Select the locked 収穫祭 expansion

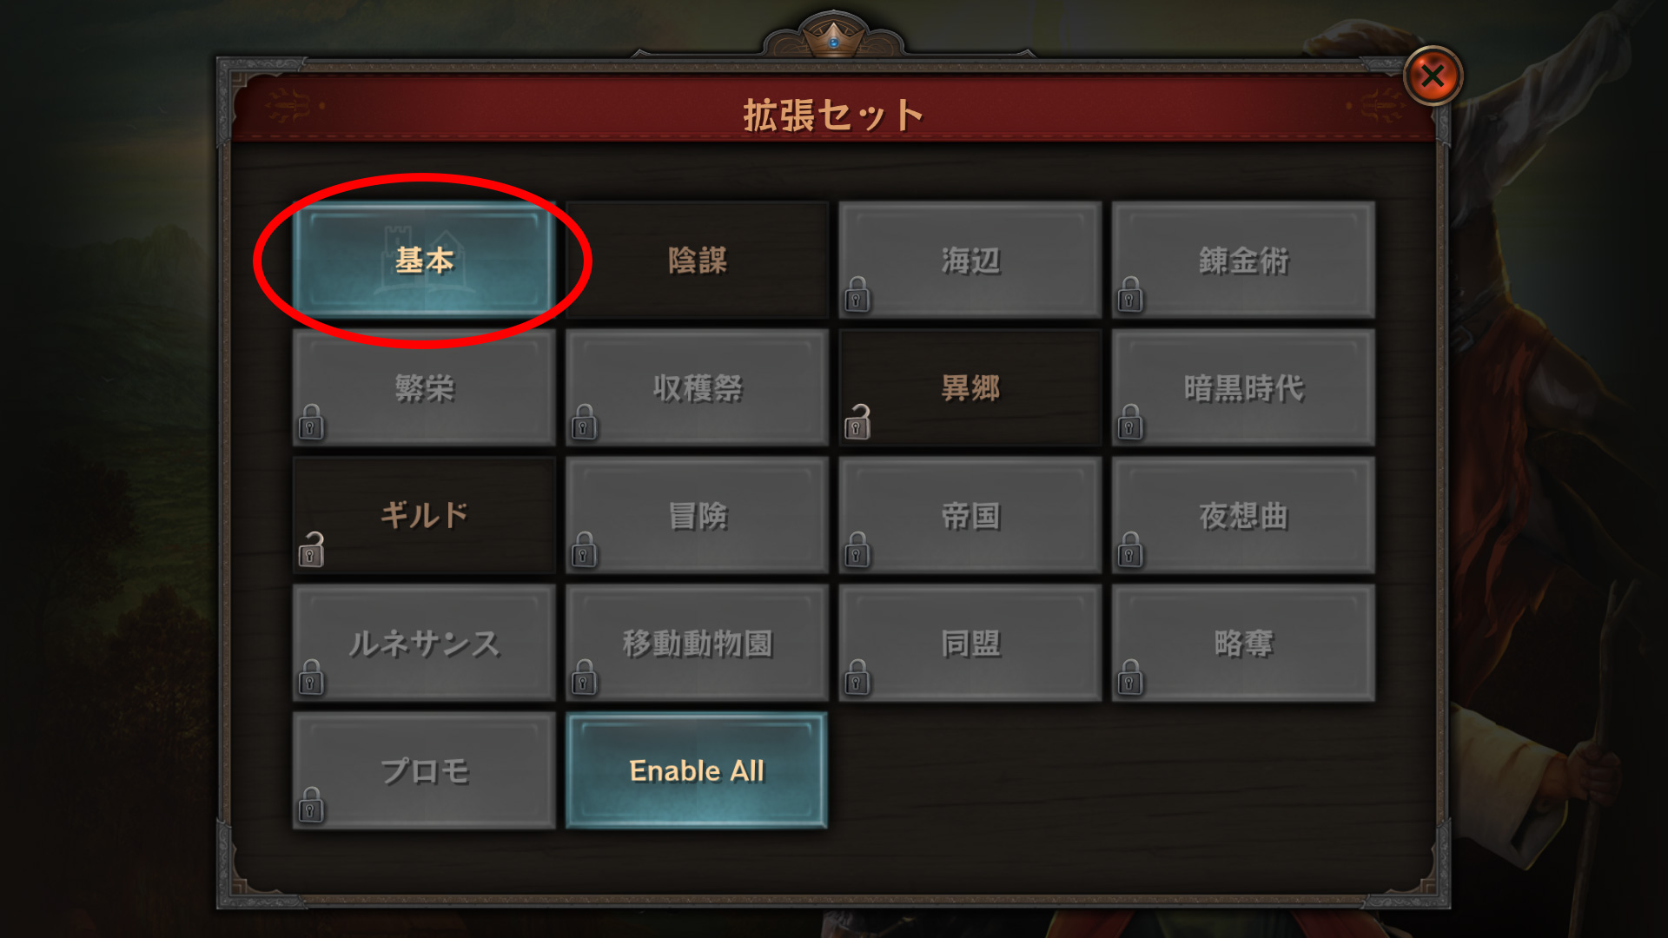click(697, 387)
